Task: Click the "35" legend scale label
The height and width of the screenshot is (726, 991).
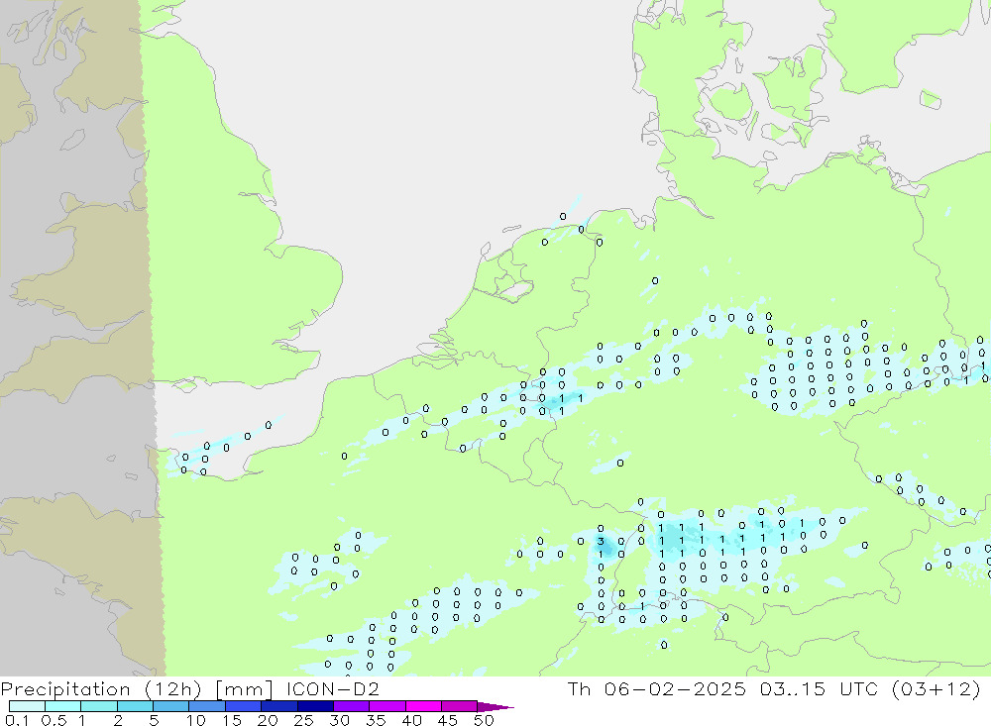Action: pyautogui.click(x=376, y=720)
